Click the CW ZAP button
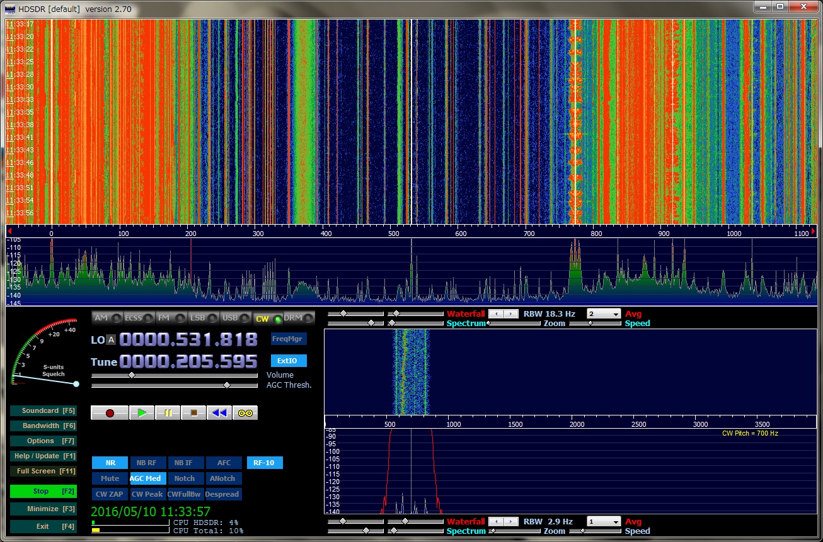The image size is (823, 542). click(110, 494)
